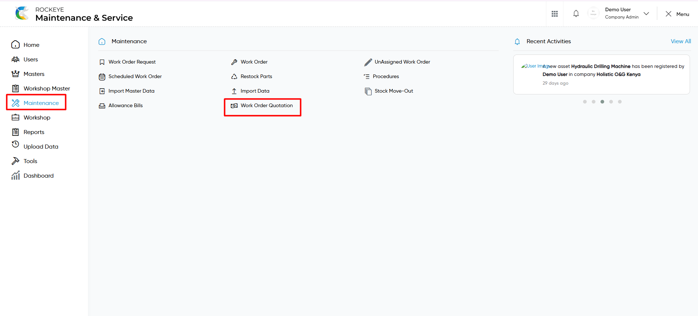
Task: Close the Menu using the X button
Action: point(669,14)
